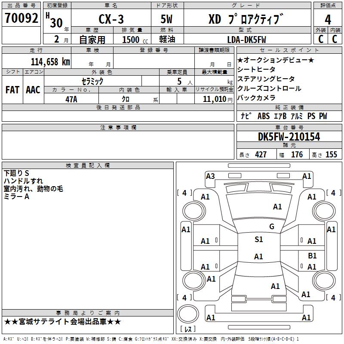Viewport: 344px width, 344px height.
Task: Select exterior color セラミック
Action: [92, 81]
